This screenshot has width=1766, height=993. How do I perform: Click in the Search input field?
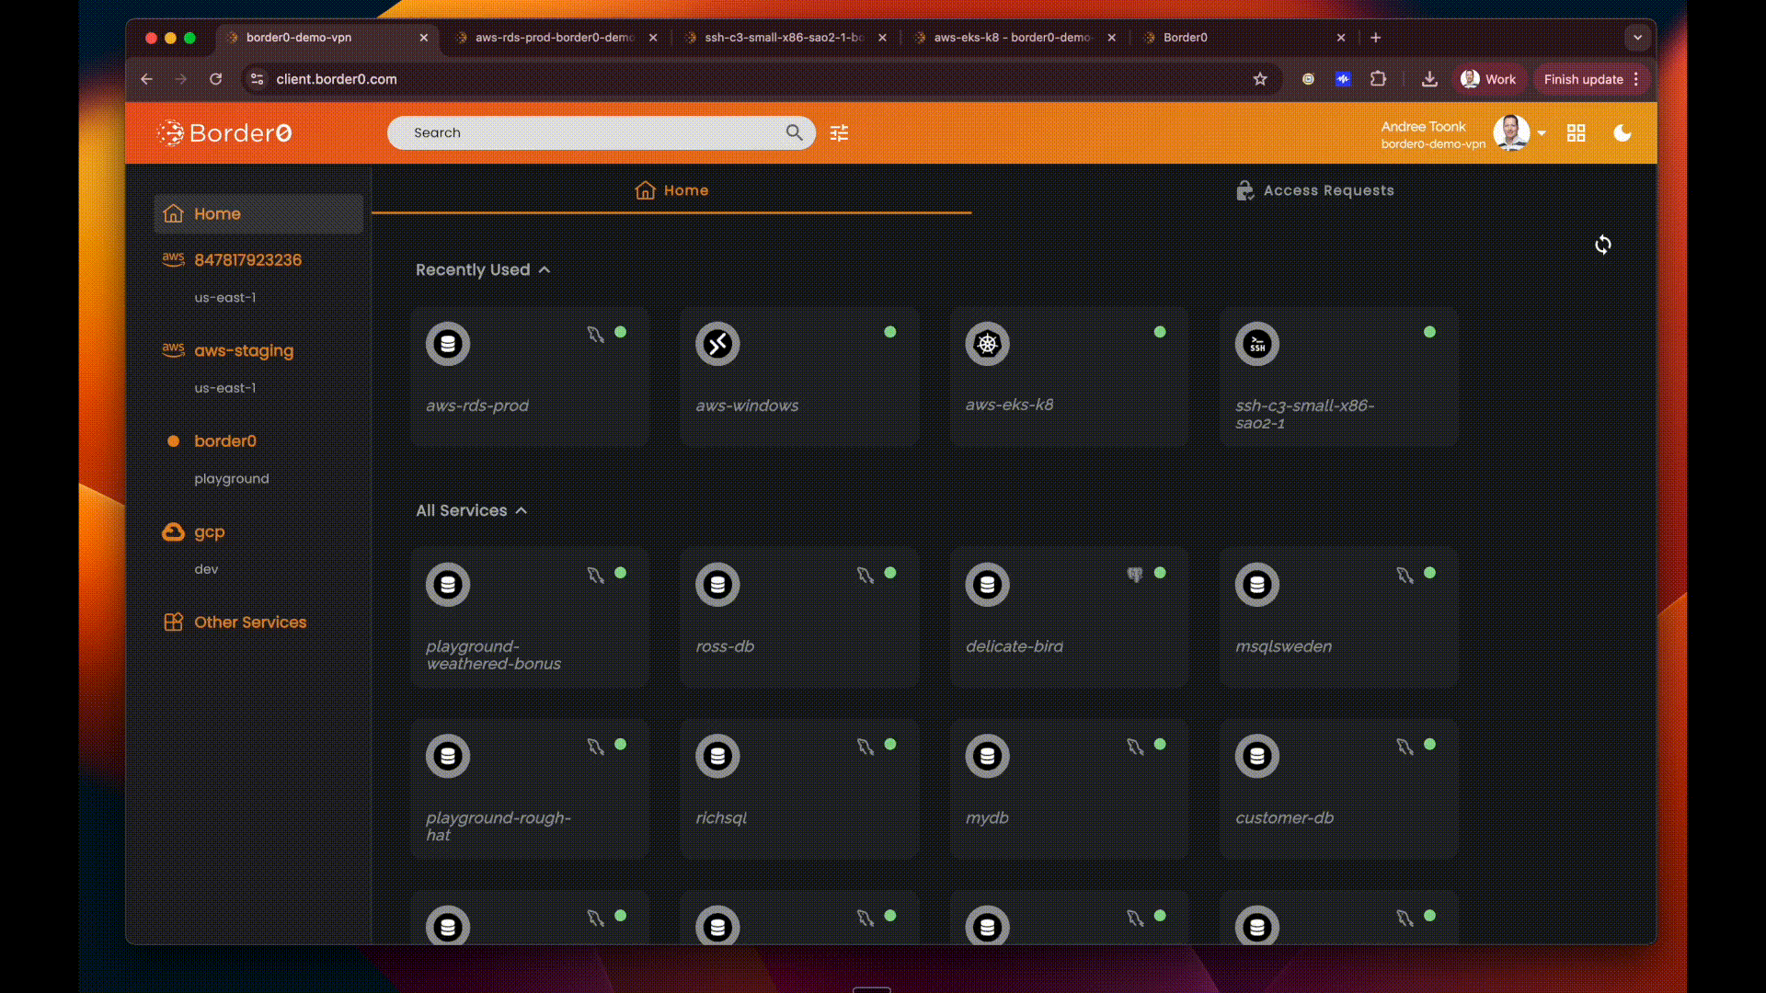(589, 132)
